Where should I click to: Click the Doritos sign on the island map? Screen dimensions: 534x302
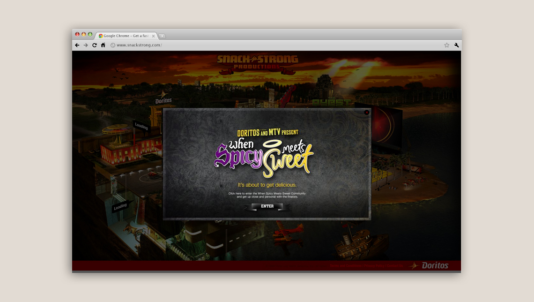click(163, 98)
